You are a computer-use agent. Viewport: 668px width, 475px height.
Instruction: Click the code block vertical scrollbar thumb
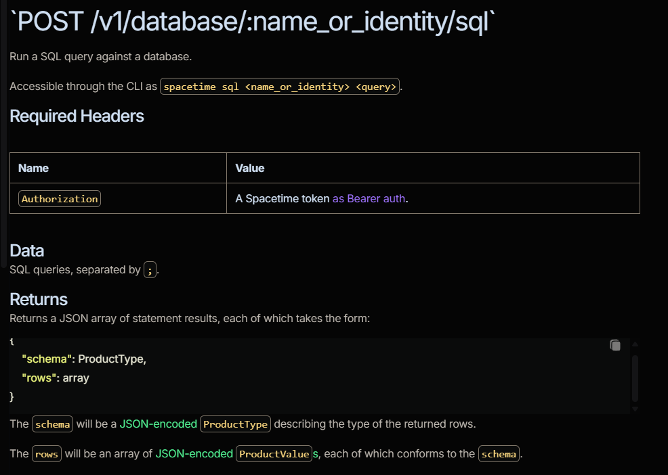635,378
